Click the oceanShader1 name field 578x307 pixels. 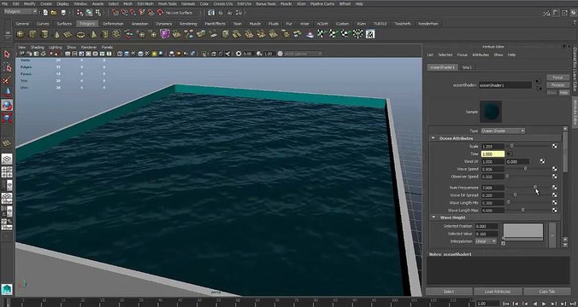coord(505,85)
